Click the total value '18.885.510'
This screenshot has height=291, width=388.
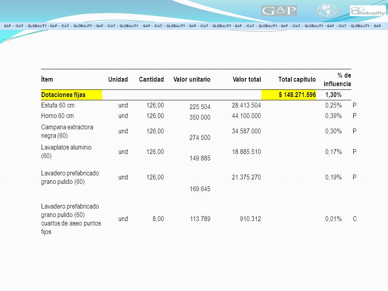[x=247, y=152]
